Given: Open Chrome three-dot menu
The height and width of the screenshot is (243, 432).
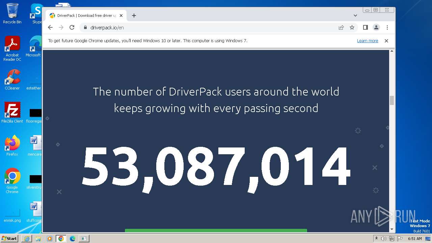Looking at the screenshot, I should pos(387,28).
